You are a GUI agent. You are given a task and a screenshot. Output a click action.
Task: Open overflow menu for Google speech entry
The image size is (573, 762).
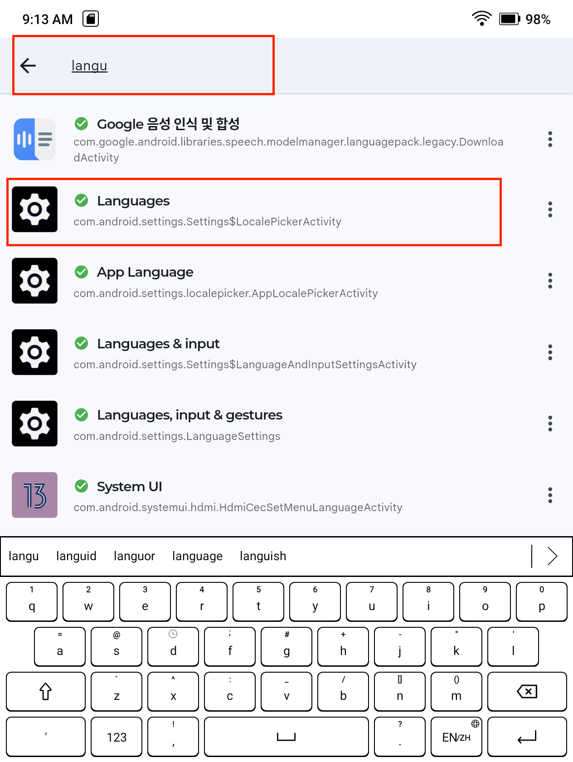550,139
